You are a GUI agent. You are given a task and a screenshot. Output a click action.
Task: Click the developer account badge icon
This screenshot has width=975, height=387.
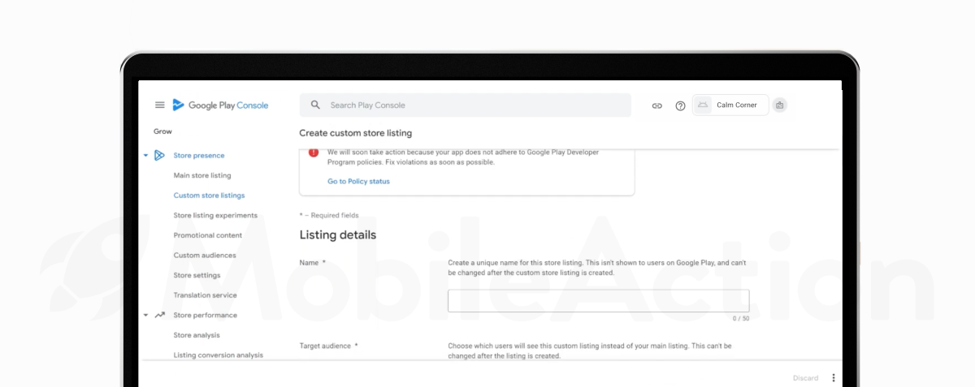[x=780, y=105]
